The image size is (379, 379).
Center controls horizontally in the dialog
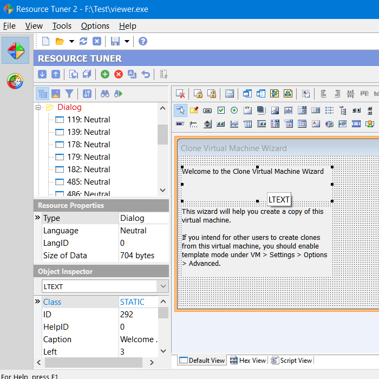(x=288, y=94)
